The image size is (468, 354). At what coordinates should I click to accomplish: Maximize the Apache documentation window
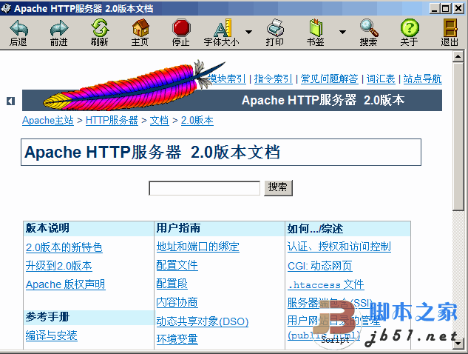(x=446, y=8)
